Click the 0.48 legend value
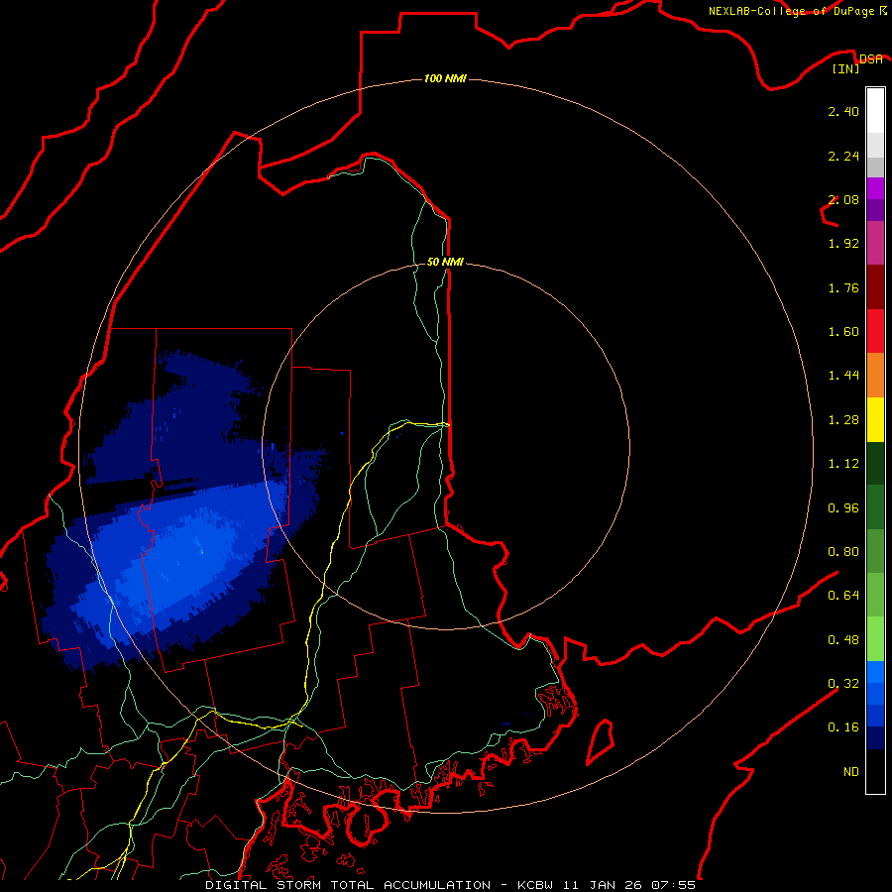 pos(843,640)
